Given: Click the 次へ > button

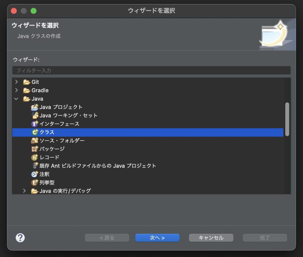Looking at the screenshot, I should [x=157, y=238].
